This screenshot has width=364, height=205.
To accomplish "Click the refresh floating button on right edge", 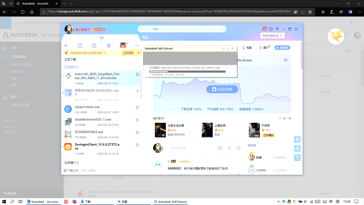I will point(297,139).
